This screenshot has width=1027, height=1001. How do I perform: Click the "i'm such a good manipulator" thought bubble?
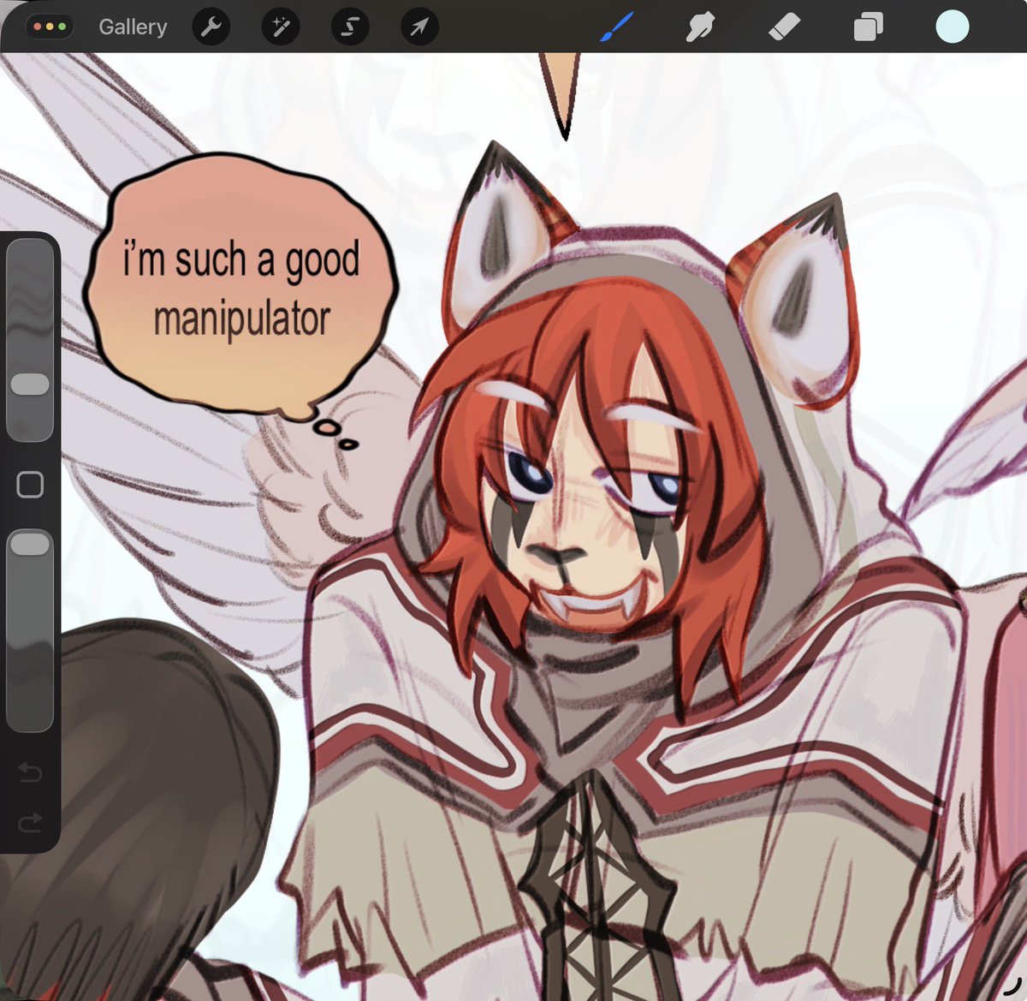click(x=241, y=287)
